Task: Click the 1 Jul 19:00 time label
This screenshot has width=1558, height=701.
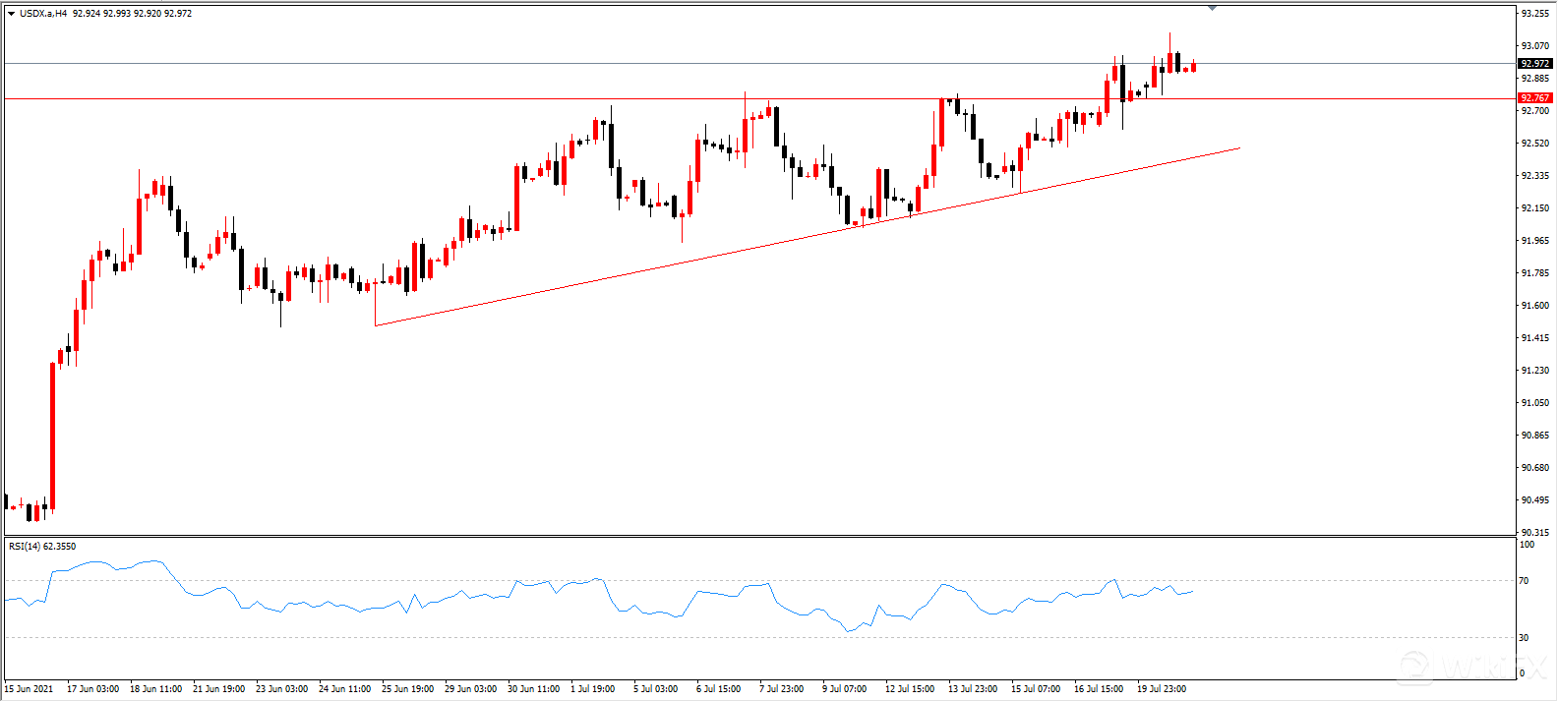Action: coord(593,689)
